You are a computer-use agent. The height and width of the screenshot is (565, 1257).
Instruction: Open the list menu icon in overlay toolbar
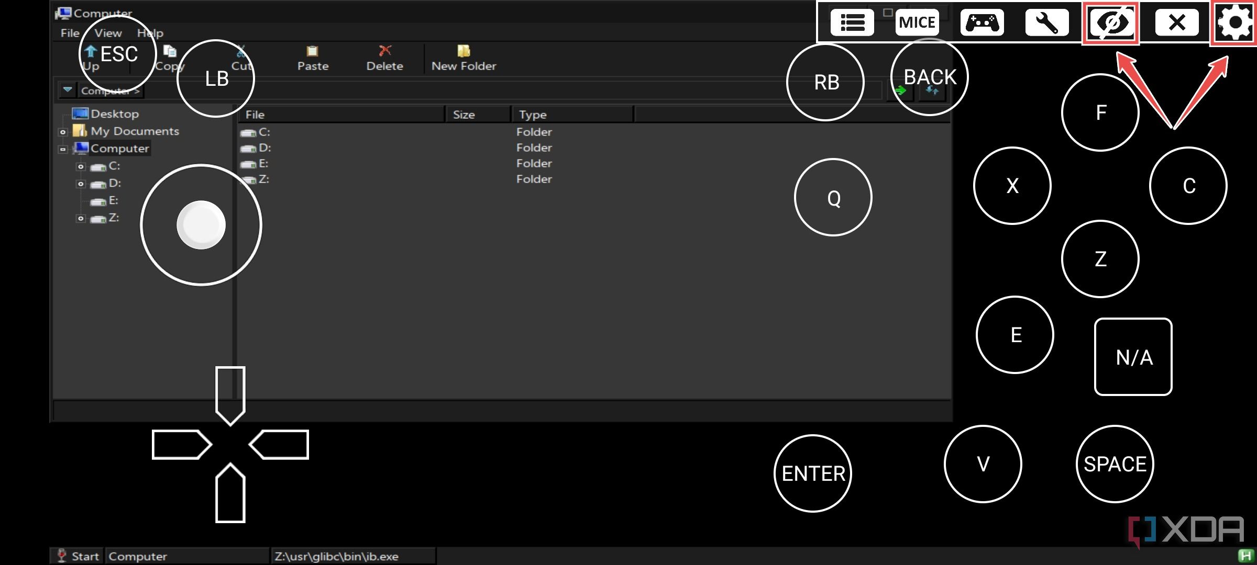(852, 22)
